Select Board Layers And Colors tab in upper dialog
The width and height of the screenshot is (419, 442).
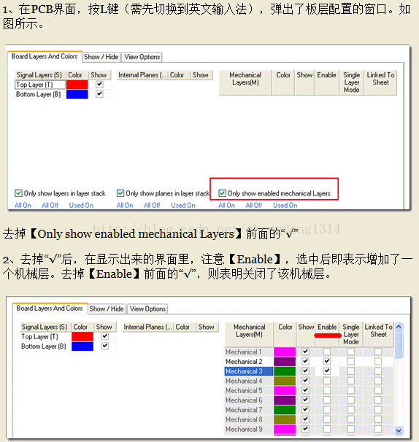[45, 56]
